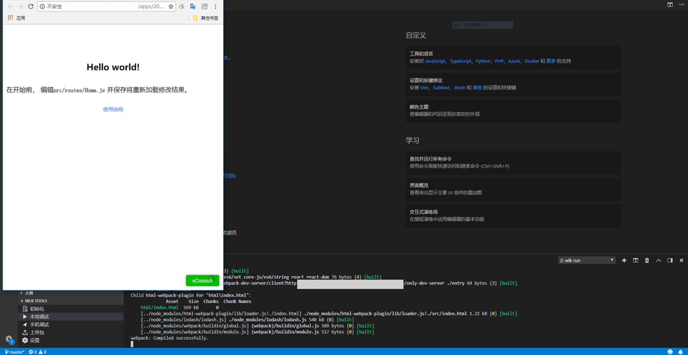Bookmark page with the star icon
The width and height of the screenshot is (688, 355).
coord(171,7)
